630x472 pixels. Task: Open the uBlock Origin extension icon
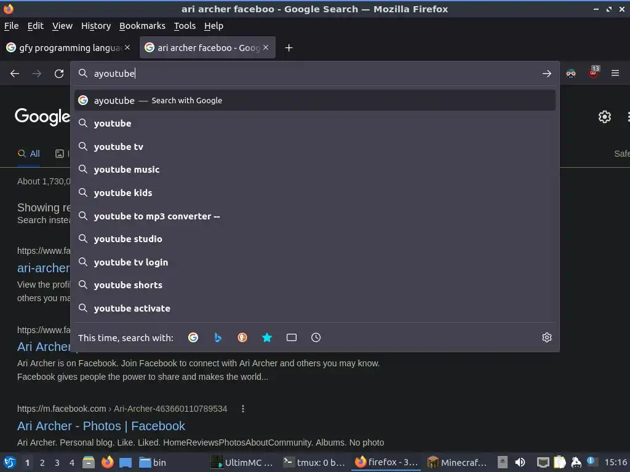click(x=593, y=73)
